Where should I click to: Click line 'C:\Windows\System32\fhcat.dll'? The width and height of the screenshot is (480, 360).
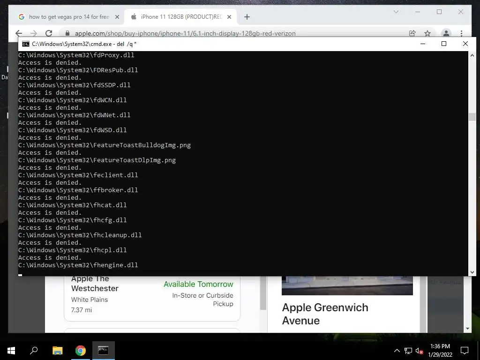click(73, 205)
